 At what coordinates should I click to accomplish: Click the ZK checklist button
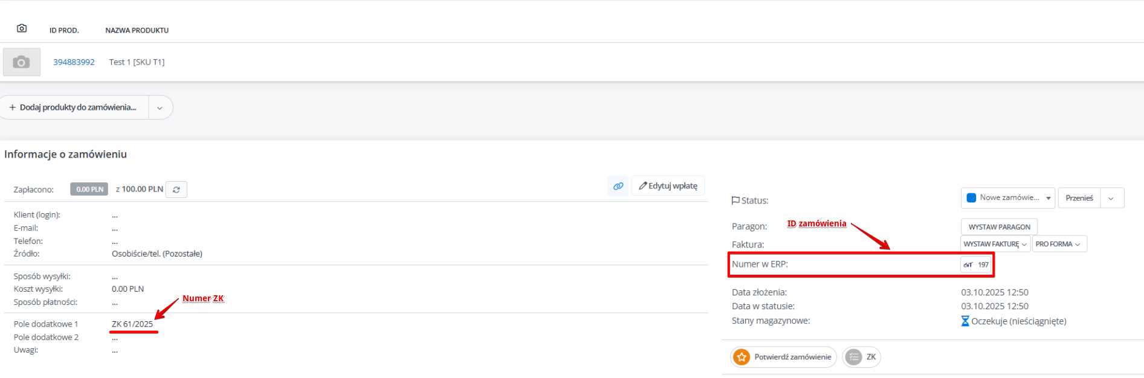tap(862, 357)
